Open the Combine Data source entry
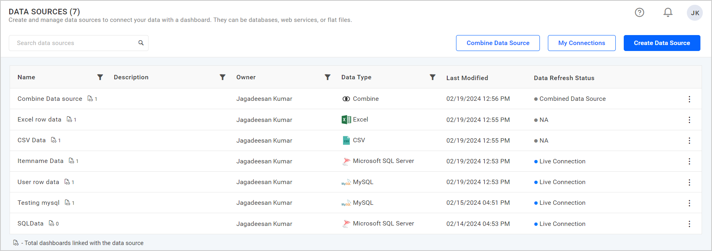Image resolution: width=712 pixels, height=251 pixels. pos(50,98)
